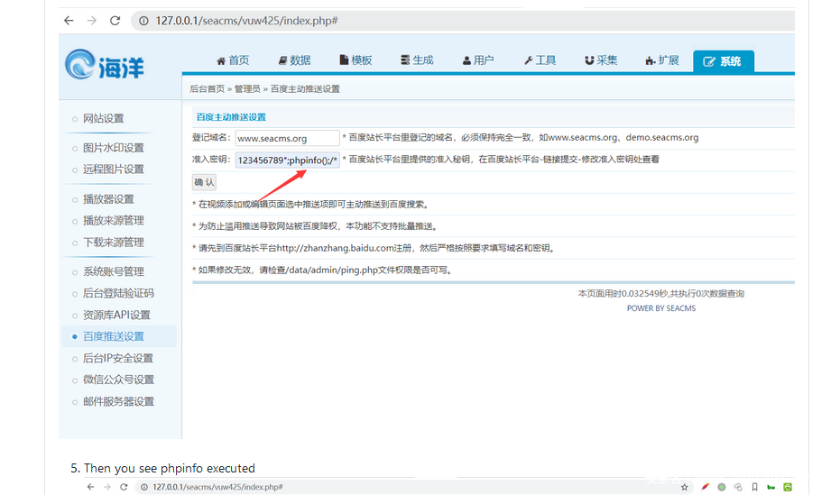Click the 海洋 SeaCMS logo
This screenshot has height=495, width=840.
pyautogui.click(x=105, y=65)
